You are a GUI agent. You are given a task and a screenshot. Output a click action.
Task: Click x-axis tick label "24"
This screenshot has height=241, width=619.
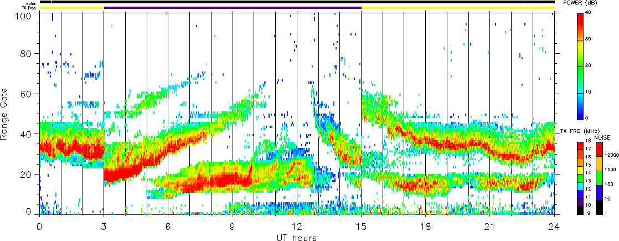coord(554,226)
